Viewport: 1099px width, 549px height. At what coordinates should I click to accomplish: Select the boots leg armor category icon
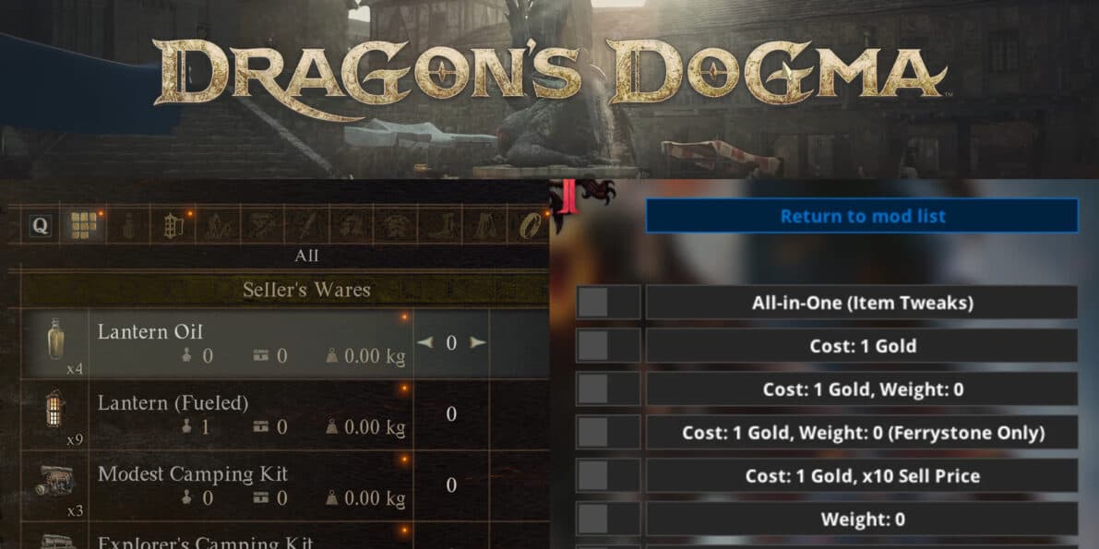coord(440,225)
